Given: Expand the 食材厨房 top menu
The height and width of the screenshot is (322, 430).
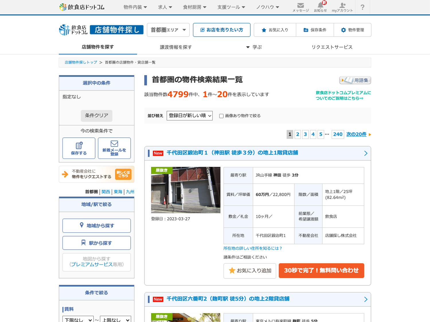Looking at the screenshot, I should (x=195, y=7).
